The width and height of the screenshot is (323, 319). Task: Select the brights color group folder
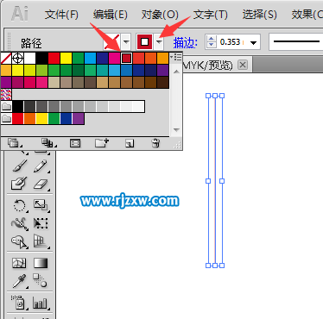coord(6,119)
